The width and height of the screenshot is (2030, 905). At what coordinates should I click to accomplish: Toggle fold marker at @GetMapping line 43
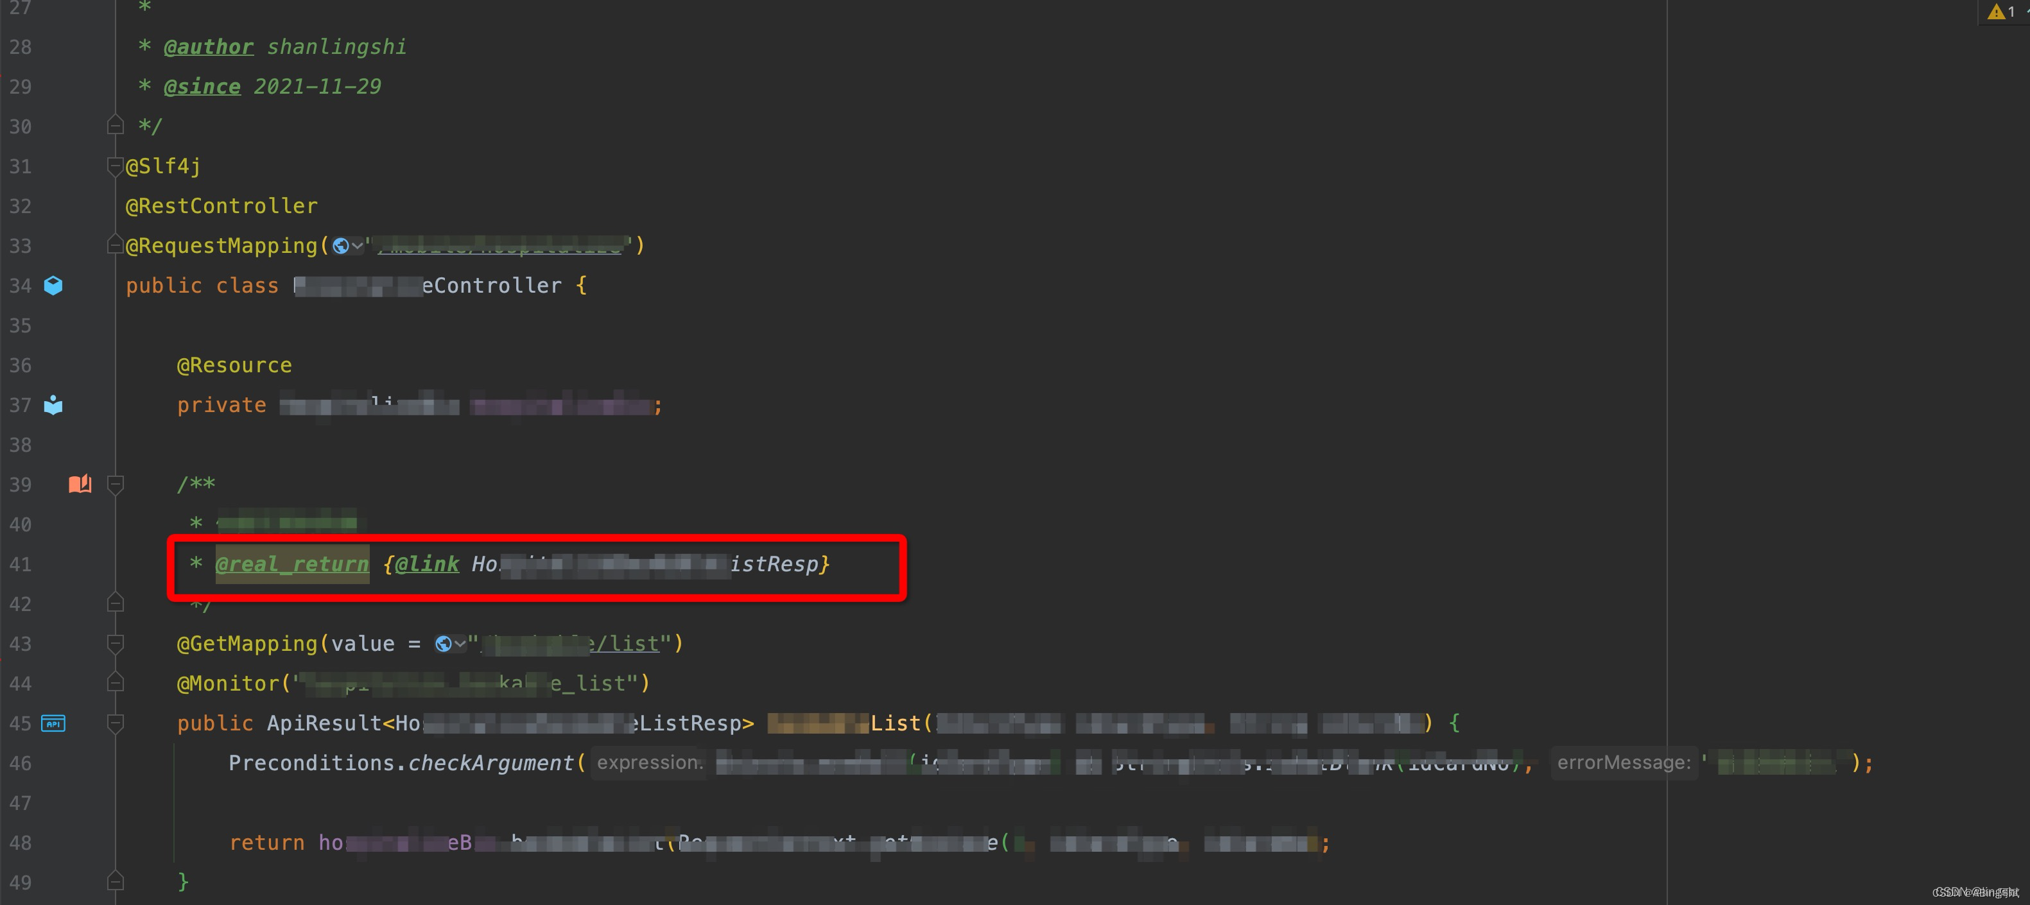point(115,644)
